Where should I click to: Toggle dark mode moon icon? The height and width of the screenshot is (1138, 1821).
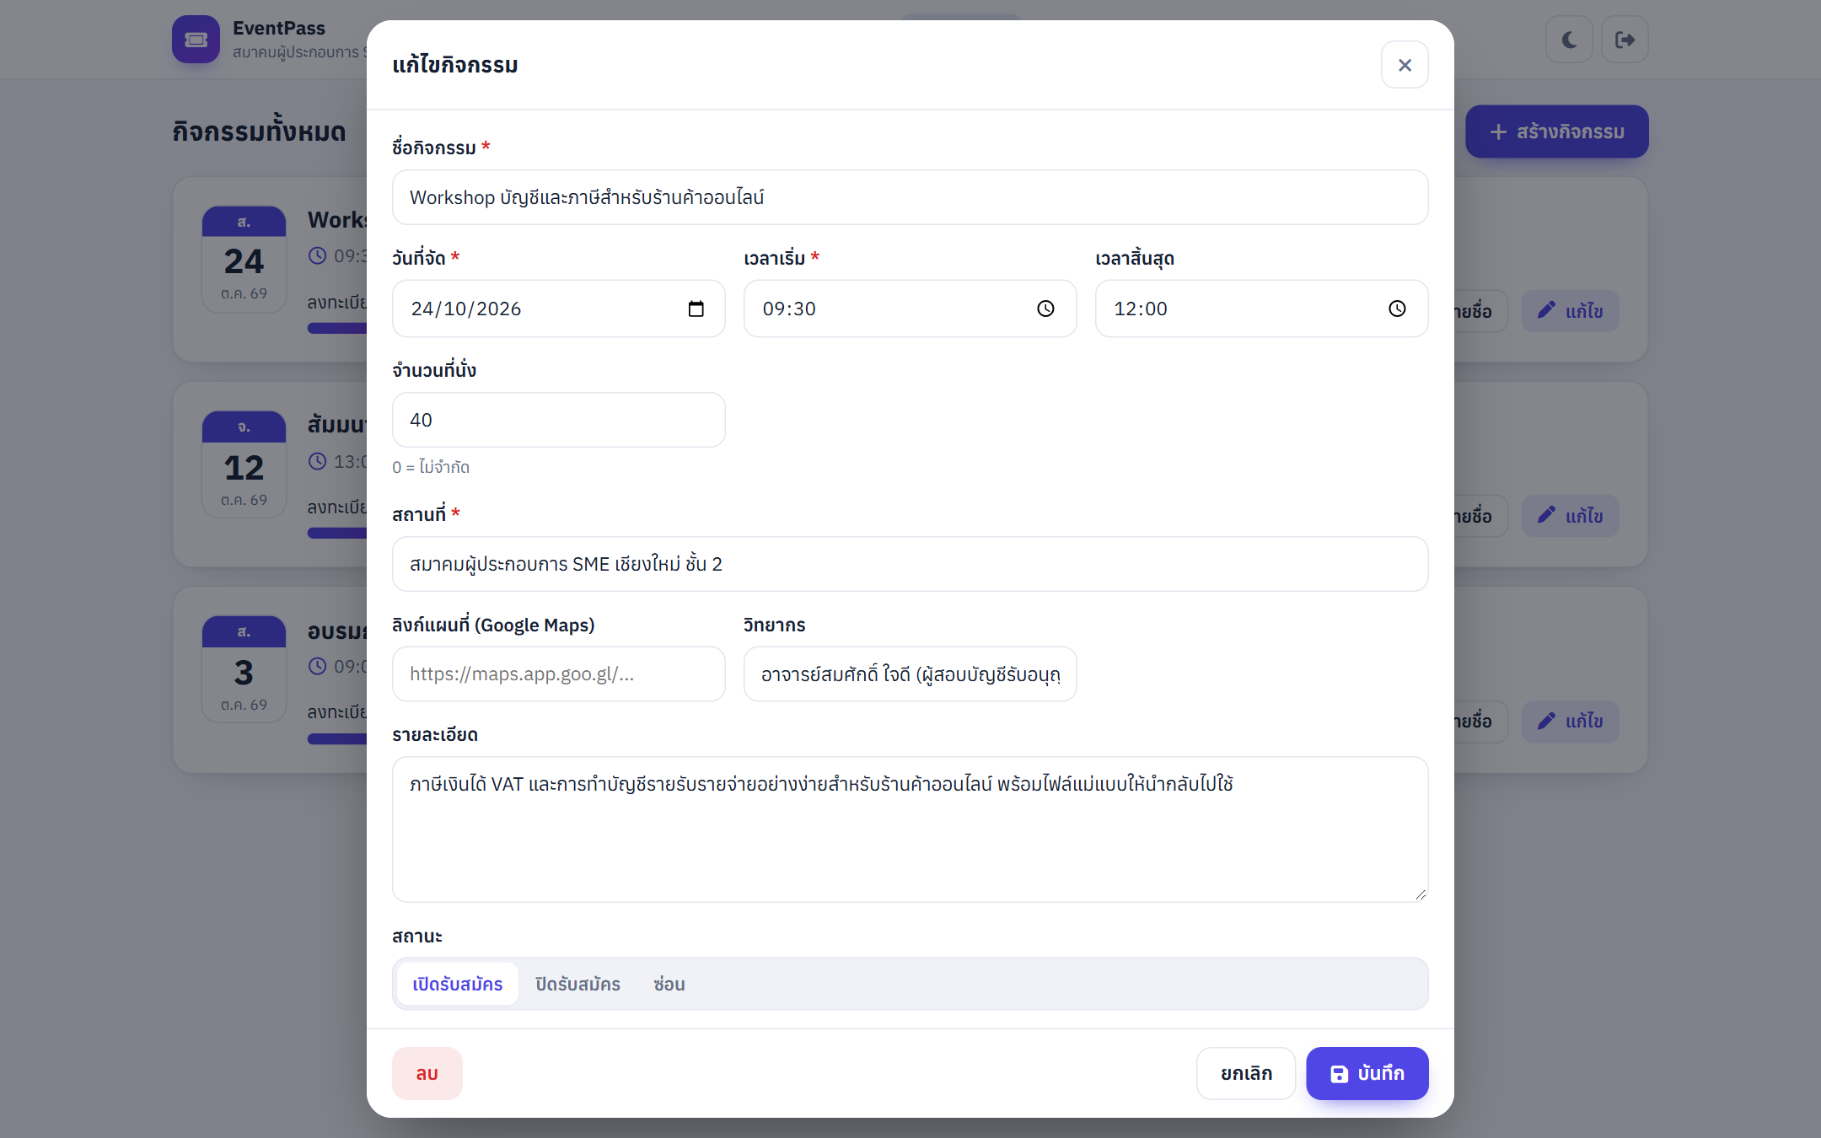point(1569,40)
